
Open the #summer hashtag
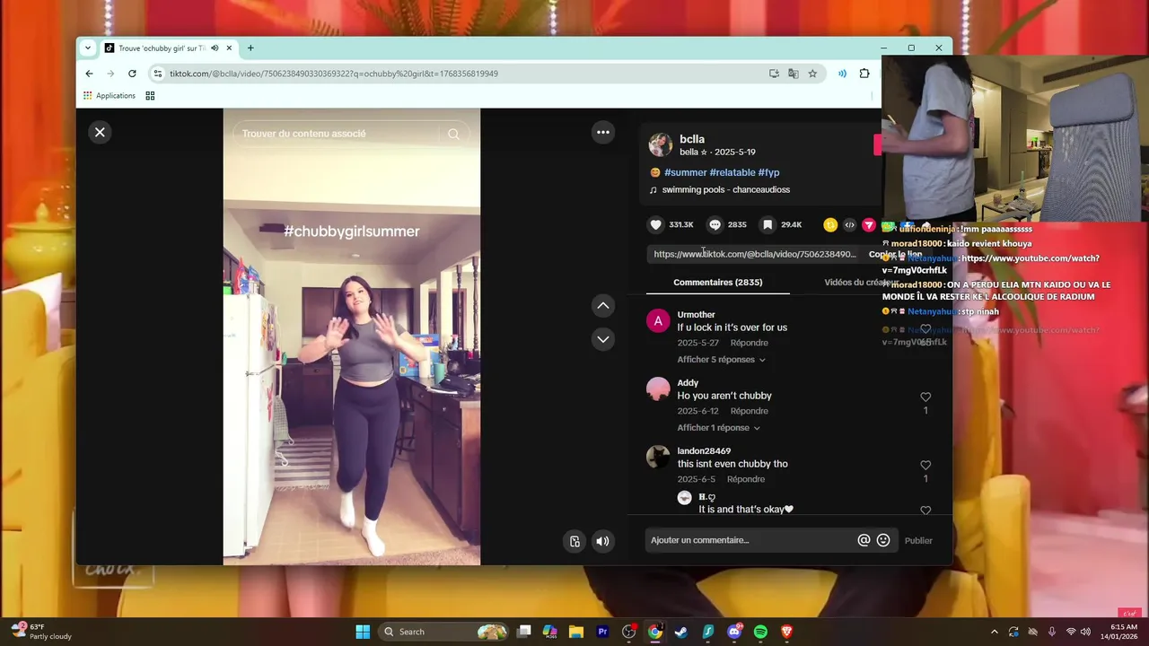pos(686,172)
